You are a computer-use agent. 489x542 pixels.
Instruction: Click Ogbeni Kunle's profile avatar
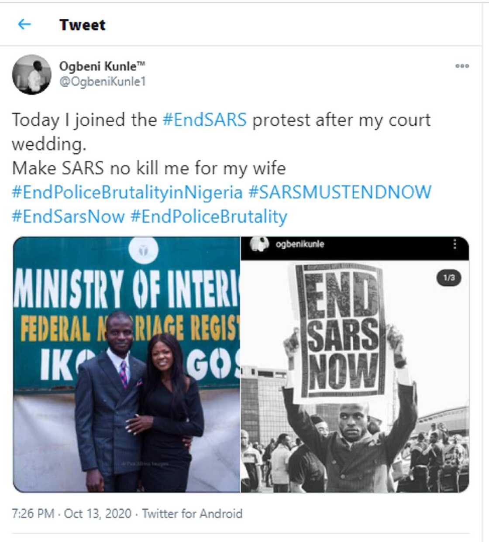tap(31, 74)
